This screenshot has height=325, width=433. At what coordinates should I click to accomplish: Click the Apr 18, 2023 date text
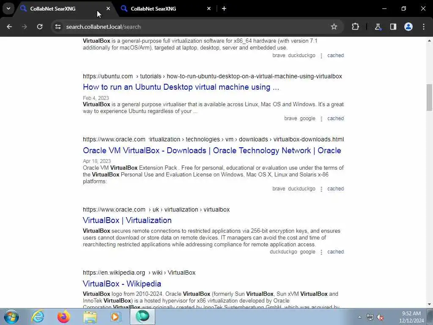[97, 161]
